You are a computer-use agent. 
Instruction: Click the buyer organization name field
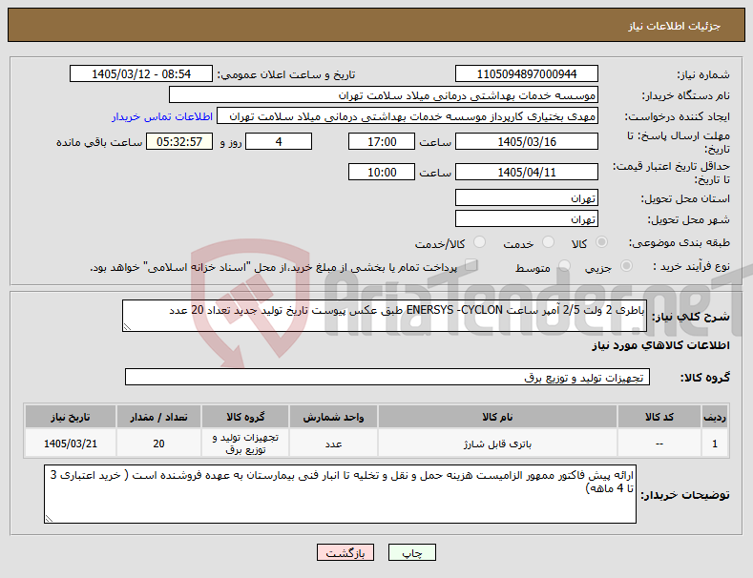[384, 95]
